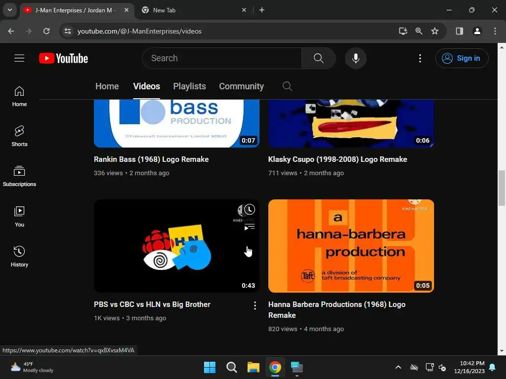
Task: Play the Klasky Csupo face thumbnail
Action: click(351, 123)
